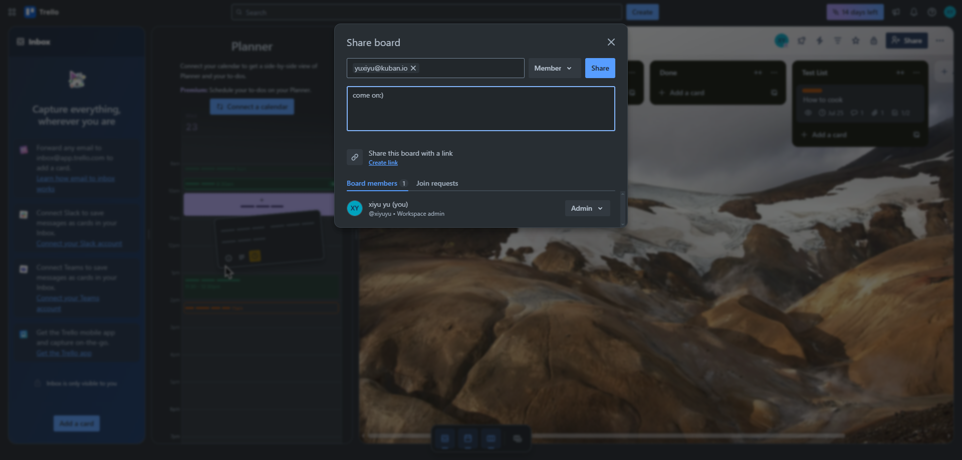Open the Done list actions menu
The image size is (962, 460).
774,73
